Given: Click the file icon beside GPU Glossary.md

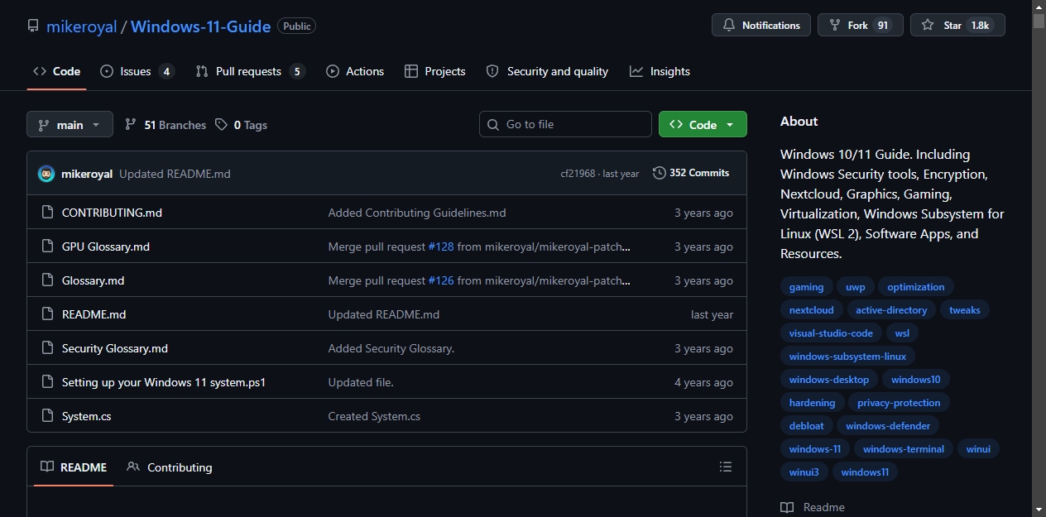Looking at the screenshot, I should [47, 247].
